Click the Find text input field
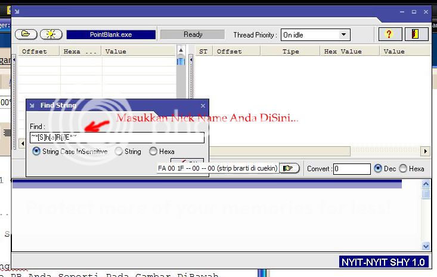 pos(117,138)
